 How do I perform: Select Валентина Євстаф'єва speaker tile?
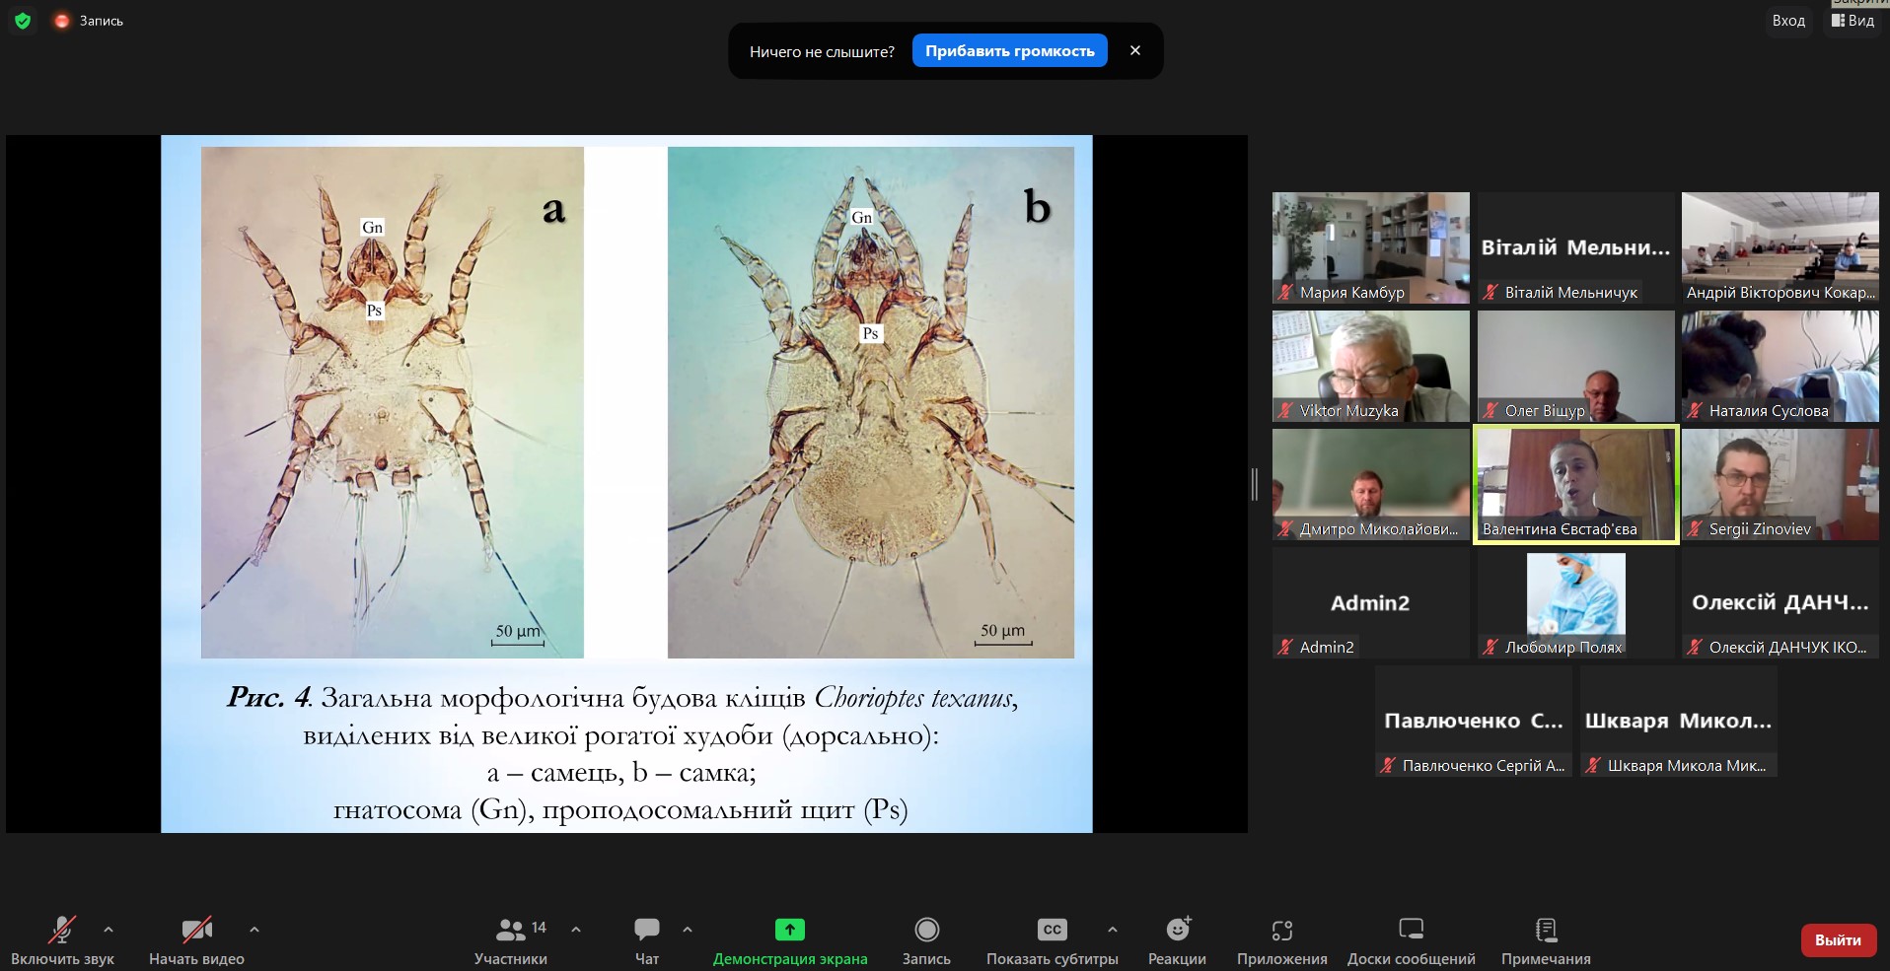click(x=1575, y=484)
